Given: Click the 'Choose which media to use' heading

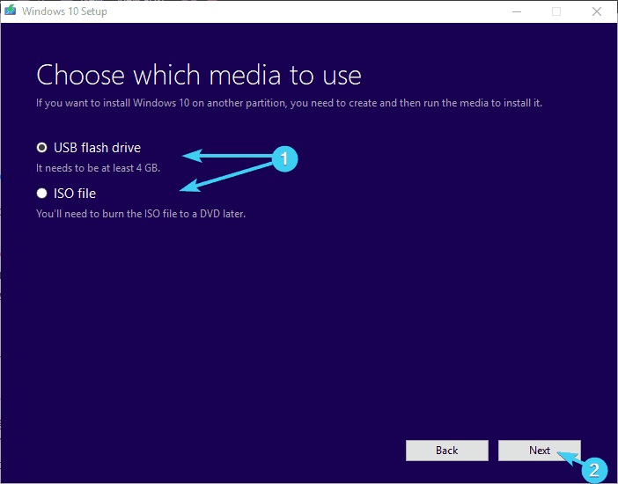Looking at the screenshot, I should [199, 75].
